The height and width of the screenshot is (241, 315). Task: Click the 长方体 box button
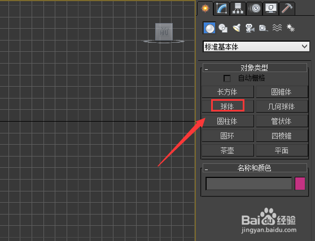click(x=228, y=92)
